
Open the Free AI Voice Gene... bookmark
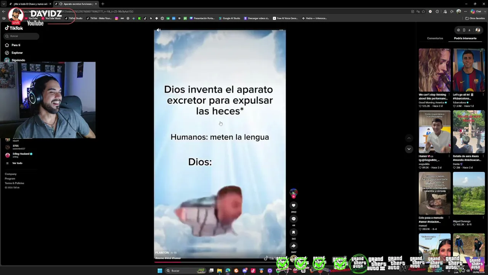[286, 18]
